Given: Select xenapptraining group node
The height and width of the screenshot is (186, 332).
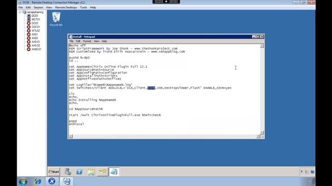Looking at the screenshot, I should pyautogui.click(x=35, y=12).
